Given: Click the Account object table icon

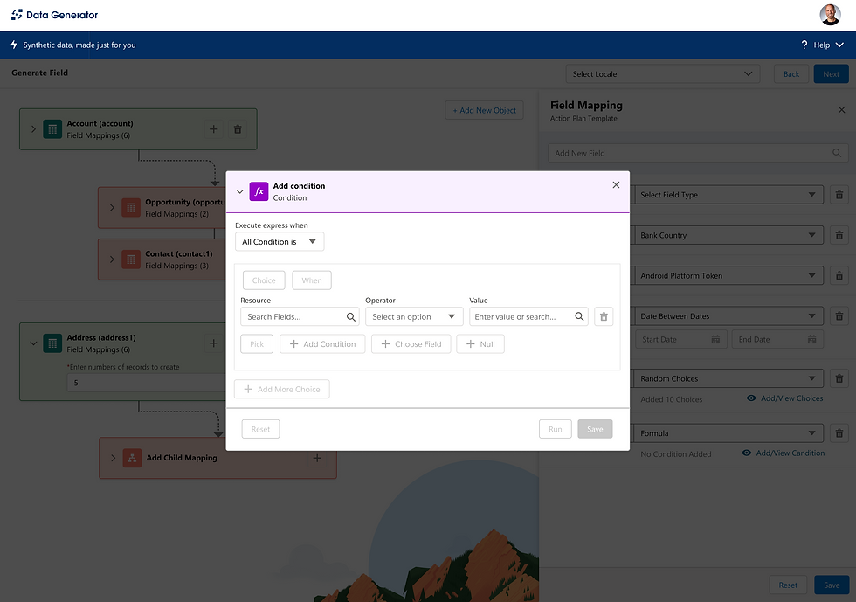Looking at the screenshot, I should coord(52,129).
